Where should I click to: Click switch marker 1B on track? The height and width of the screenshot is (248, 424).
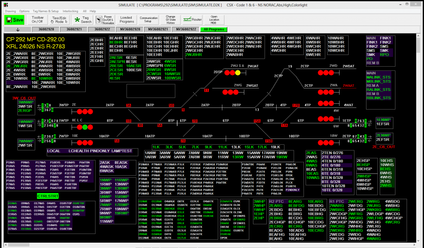[128, 121]
